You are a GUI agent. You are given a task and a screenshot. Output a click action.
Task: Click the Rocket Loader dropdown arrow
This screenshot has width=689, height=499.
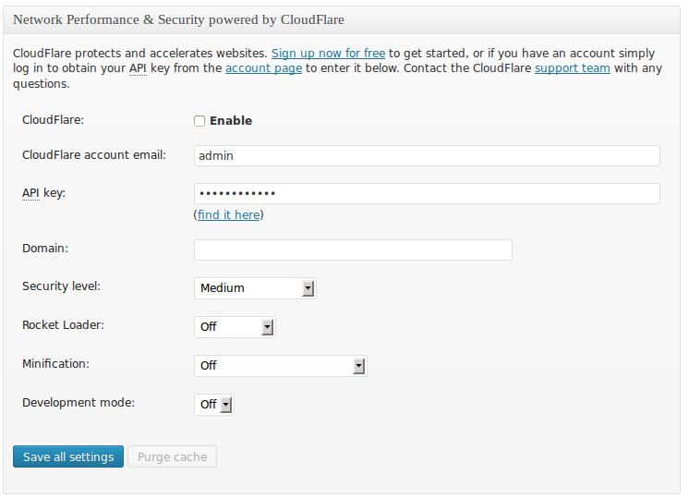tap(268, 327)
